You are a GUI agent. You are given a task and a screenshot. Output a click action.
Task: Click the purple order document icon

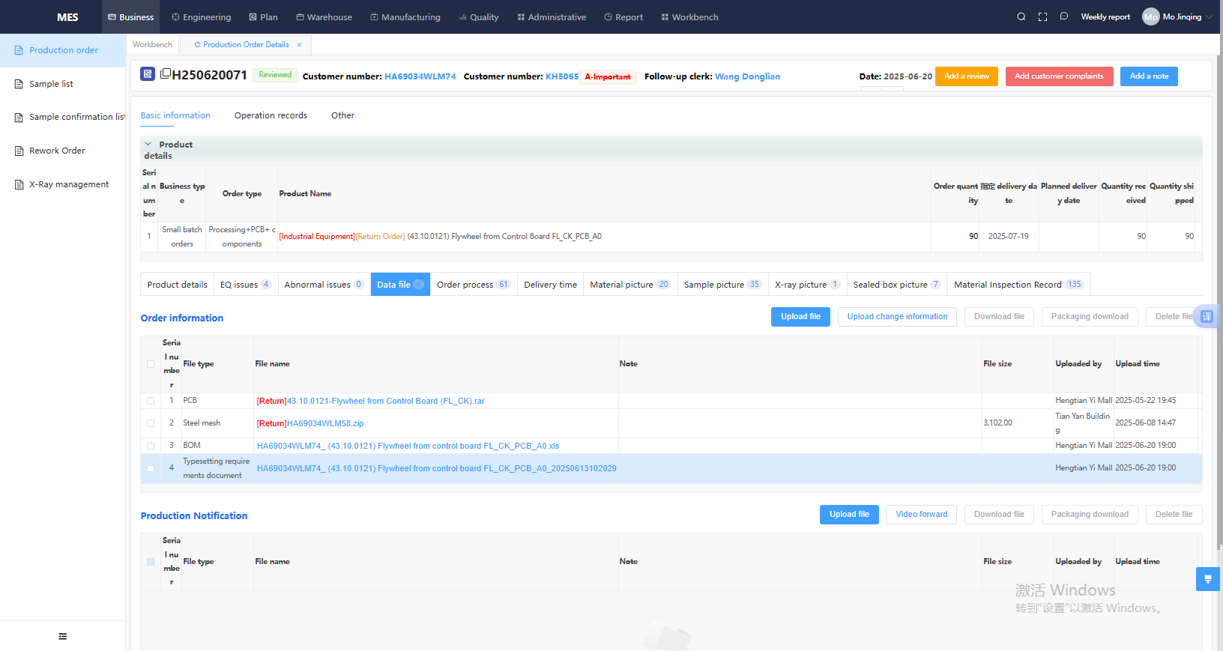[148, 74]
